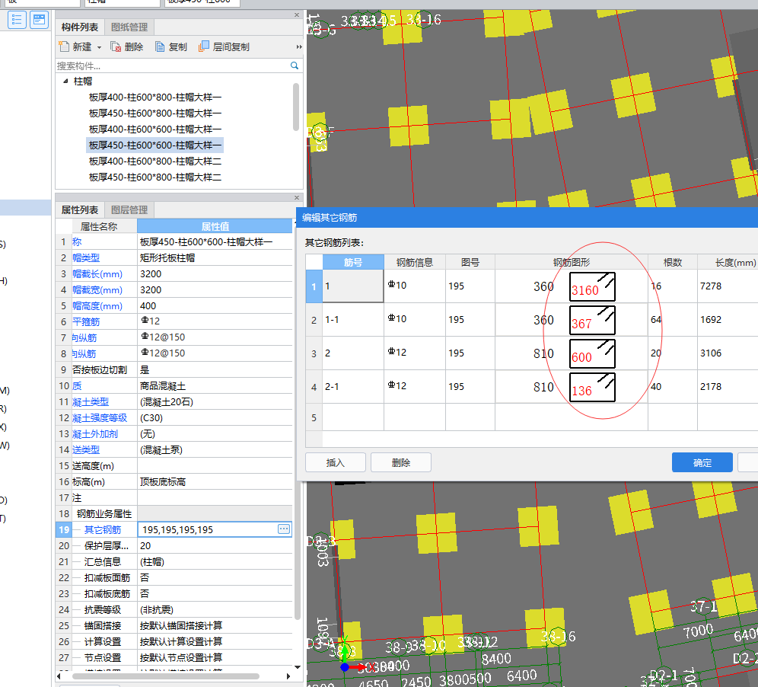The width and height of the screenshot is (758, 687).
Task: Click the length cell 7278
Action: click(x=728, y=286)
